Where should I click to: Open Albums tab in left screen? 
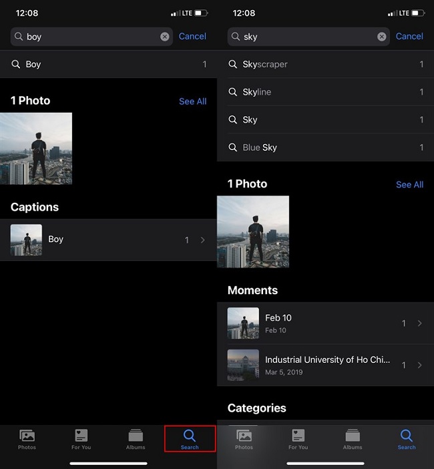pos(136,439)
